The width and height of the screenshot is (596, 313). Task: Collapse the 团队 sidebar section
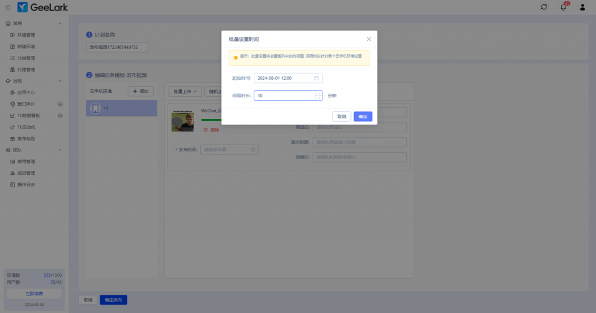tap(61, 150)
